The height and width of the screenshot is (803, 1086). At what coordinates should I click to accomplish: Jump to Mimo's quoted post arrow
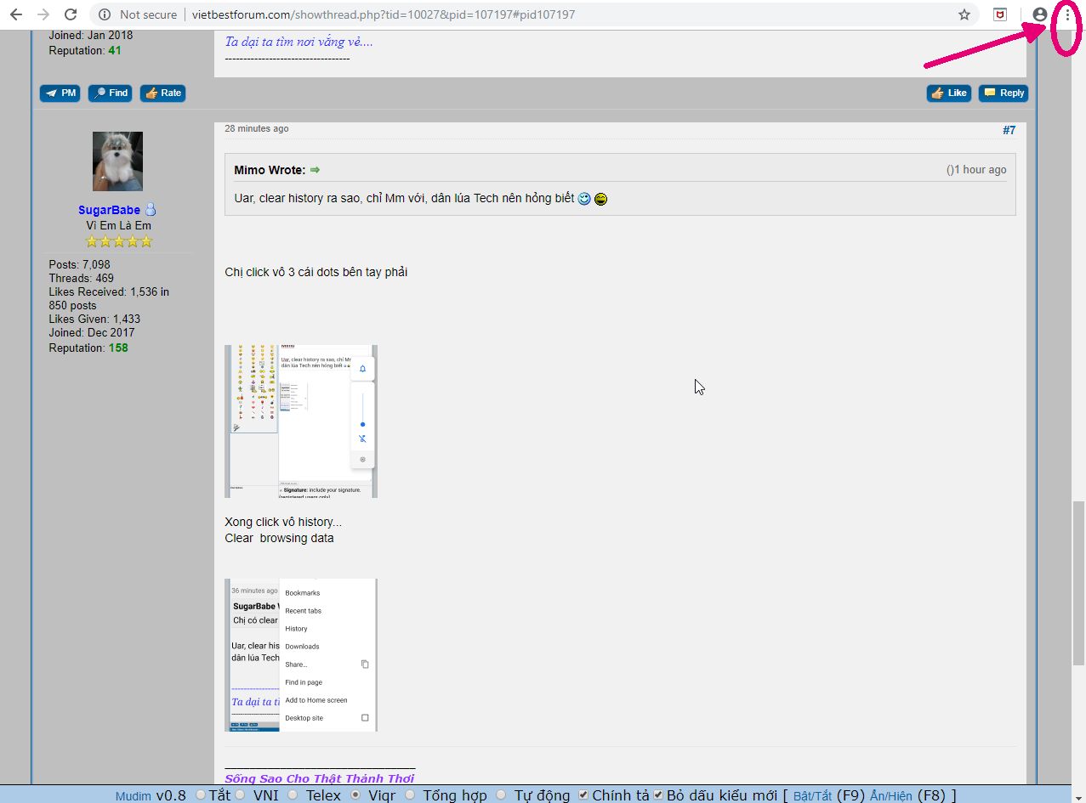coord(315,170)
